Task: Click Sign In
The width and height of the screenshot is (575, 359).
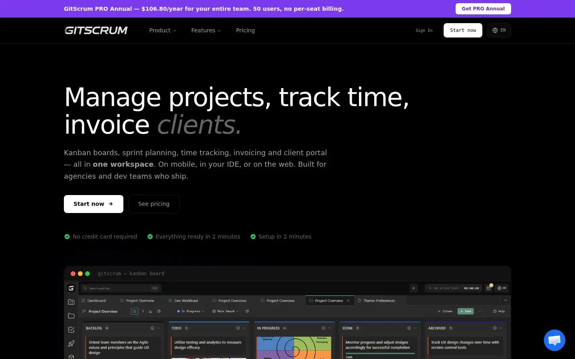Action: pyautogui.click(x=424, y=30)
